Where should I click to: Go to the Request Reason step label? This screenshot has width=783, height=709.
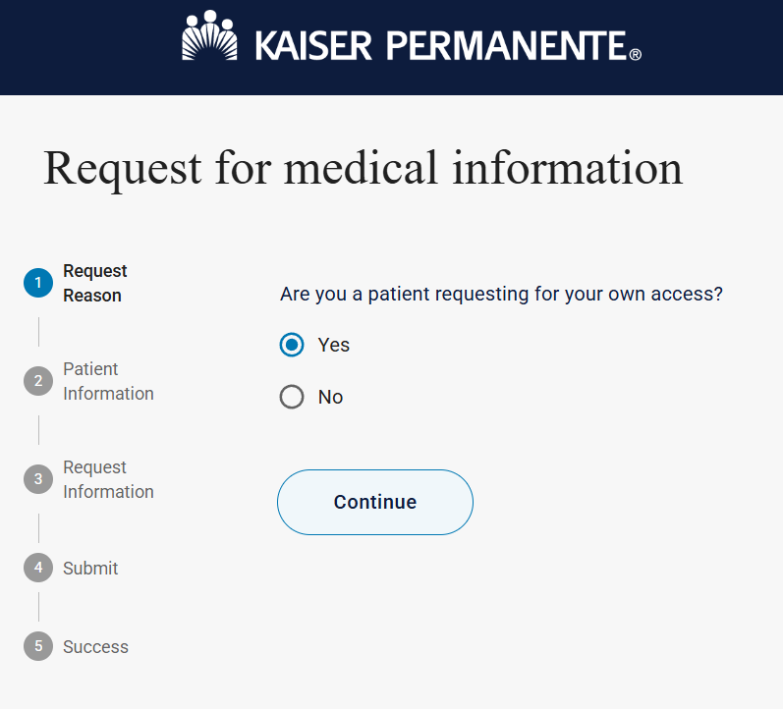pos(95,283)
